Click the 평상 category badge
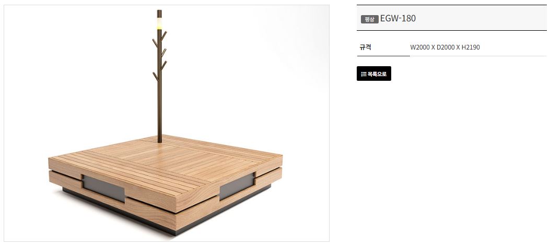550x245 pixels. click(x=369, y=19)
